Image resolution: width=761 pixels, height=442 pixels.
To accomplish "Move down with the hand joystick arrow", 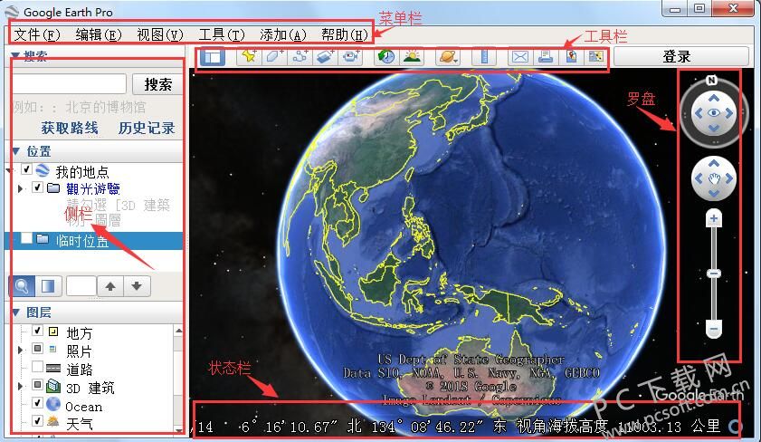I will coord(713,193).
